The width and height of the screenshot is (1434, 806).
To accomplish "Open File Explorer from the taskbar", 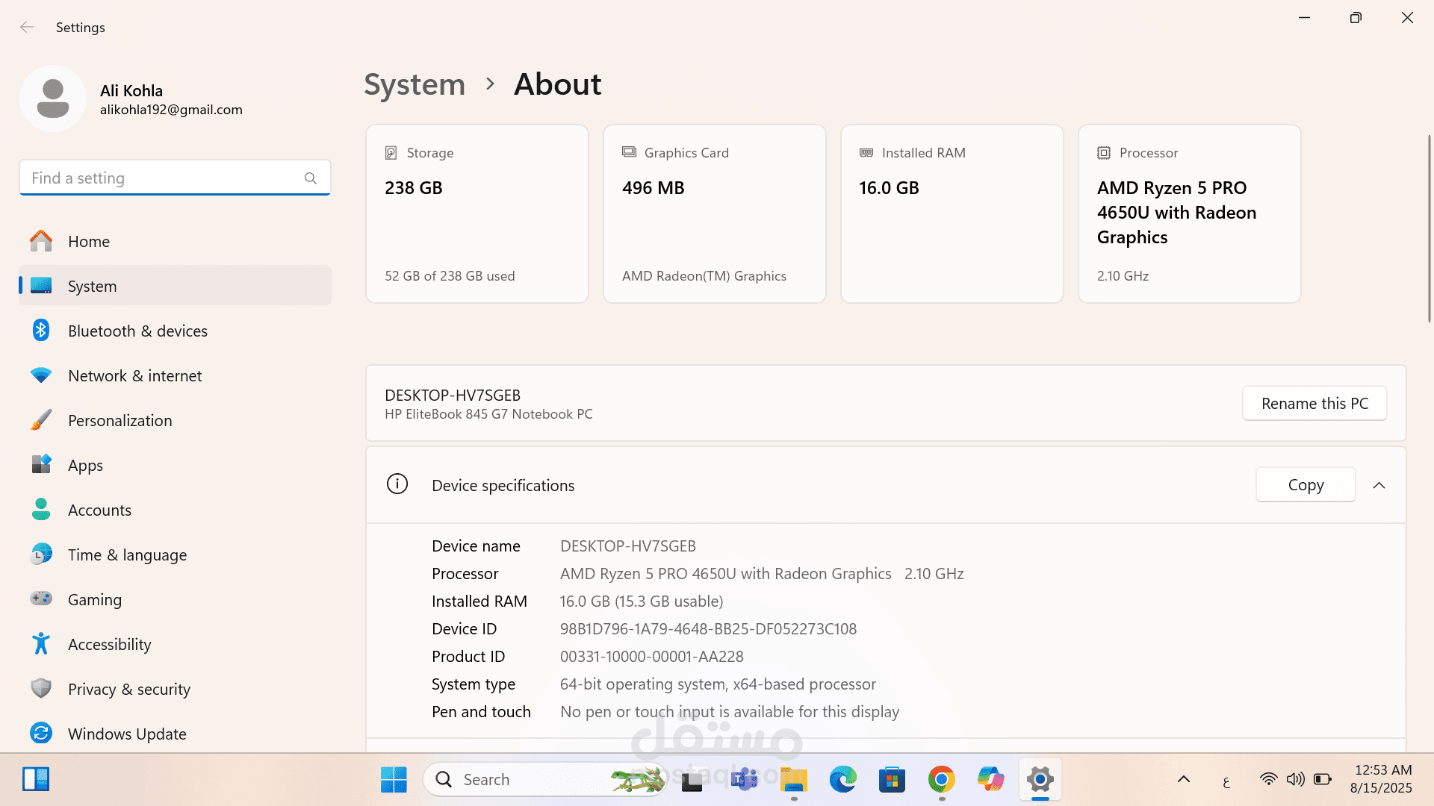I will (x=793, y=780).
